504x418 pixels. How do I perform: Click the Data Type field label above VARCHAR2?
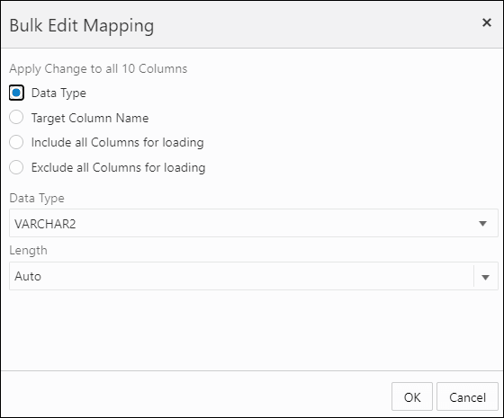coord(37,199)
